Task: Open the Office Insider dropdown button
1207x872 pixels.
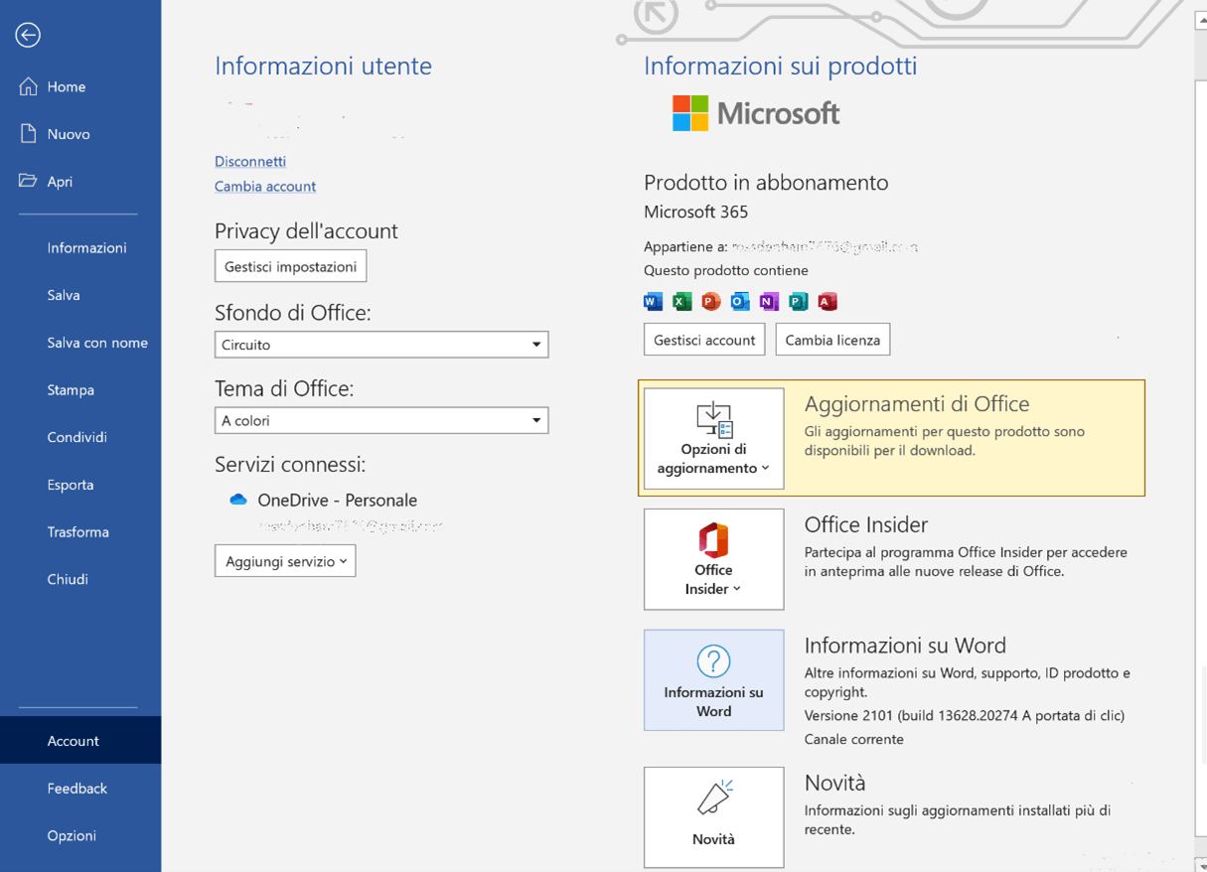Action: pos(713,559)
